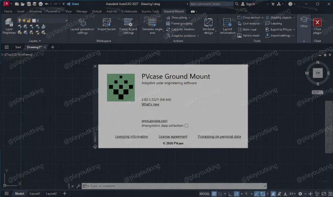Screen dimensions: 333x197
Task: Toggle polar tracking in status bar
Action: click(x=236, y=194)
